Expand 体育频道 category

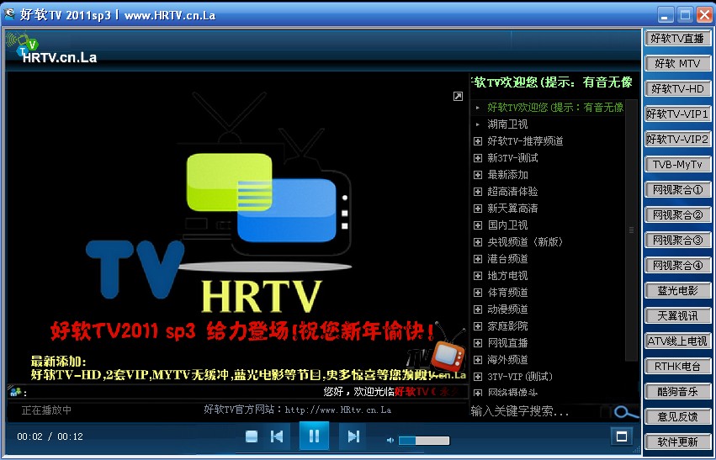click(x=478, y=293)
